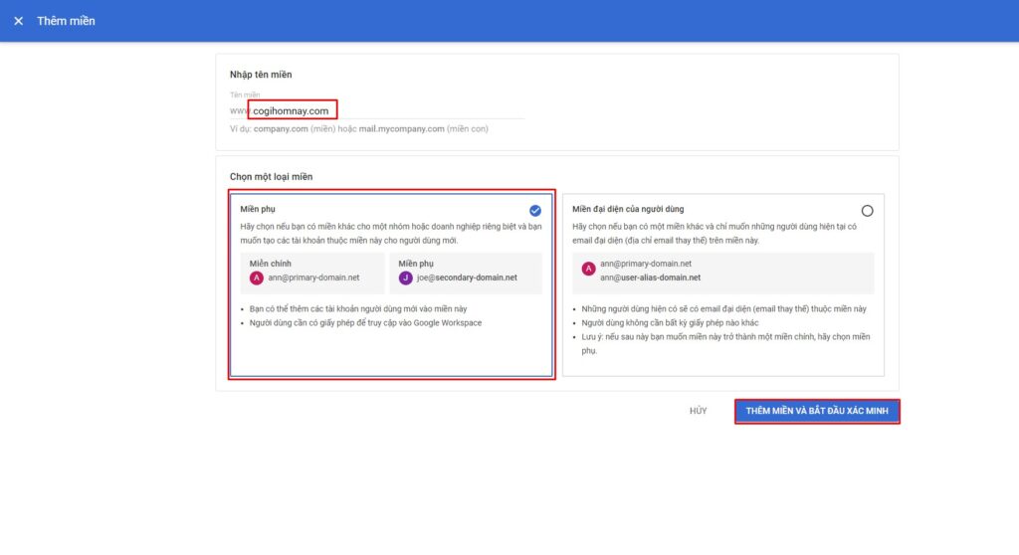This screenshot has width=1019, height=555.
Task: Click the www. prefix before the domain field
Action: pos(239,110)
